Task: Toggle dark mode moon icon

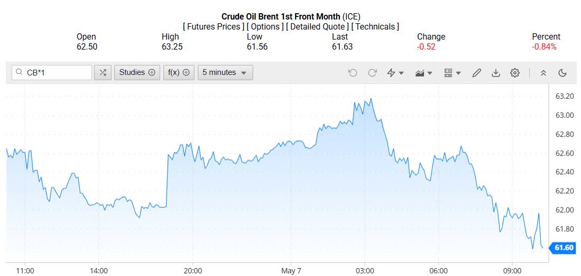Action: 562,73
